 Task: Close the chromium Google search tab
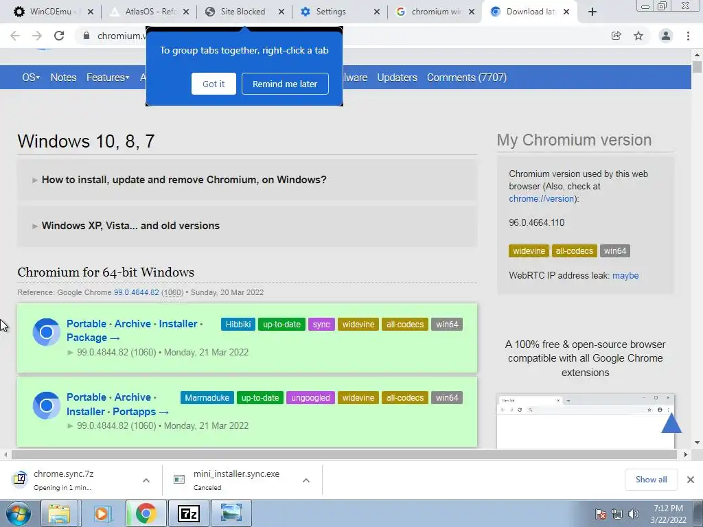472,12
